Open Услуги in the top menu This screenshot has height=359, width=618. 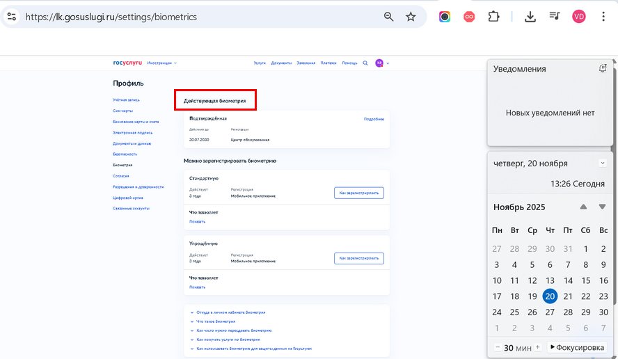pos(260,63)
